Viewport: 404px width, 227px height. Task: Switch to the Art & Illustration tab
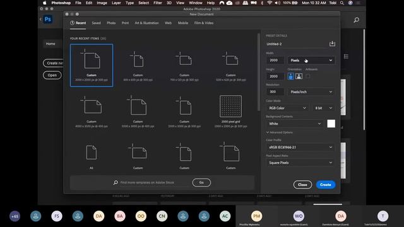point(146,23)
